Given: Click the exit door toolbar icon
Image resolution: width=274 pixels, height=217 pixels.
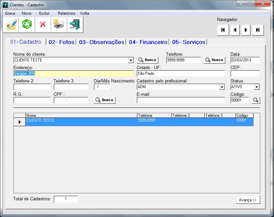Looking at the screenshot, I should point(75,25).
